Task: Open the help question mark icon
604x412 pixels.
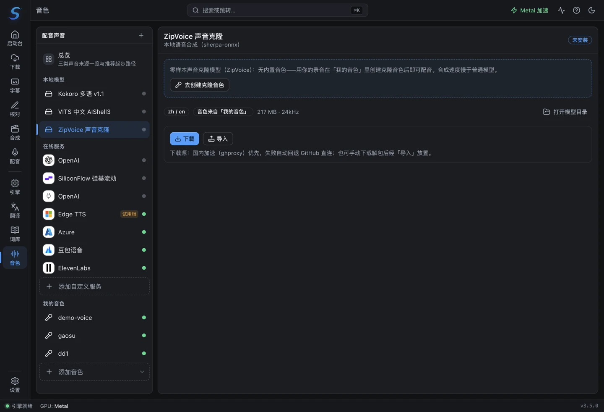Action: coord(576,10)
